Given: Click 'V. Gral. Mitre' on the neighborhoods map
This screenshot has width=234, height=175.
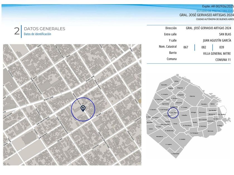Looking at the screenshot, I should 173,113.
